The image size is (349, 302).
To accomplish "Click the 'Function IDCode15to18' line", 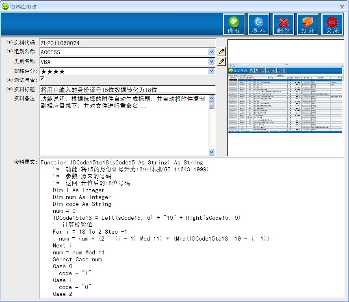I will pos(122,162).
